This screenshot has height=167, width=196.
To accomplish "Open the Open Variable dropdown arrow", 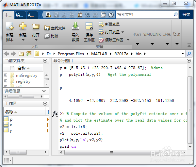I will (123, 32).
